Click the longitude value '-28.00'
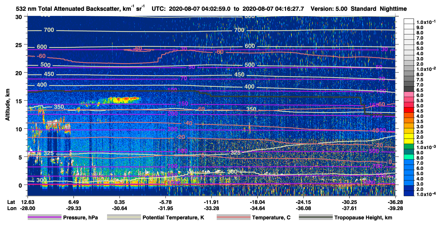Image resolution: width=439 pixels, height=225 pixels. coord(27,208)
